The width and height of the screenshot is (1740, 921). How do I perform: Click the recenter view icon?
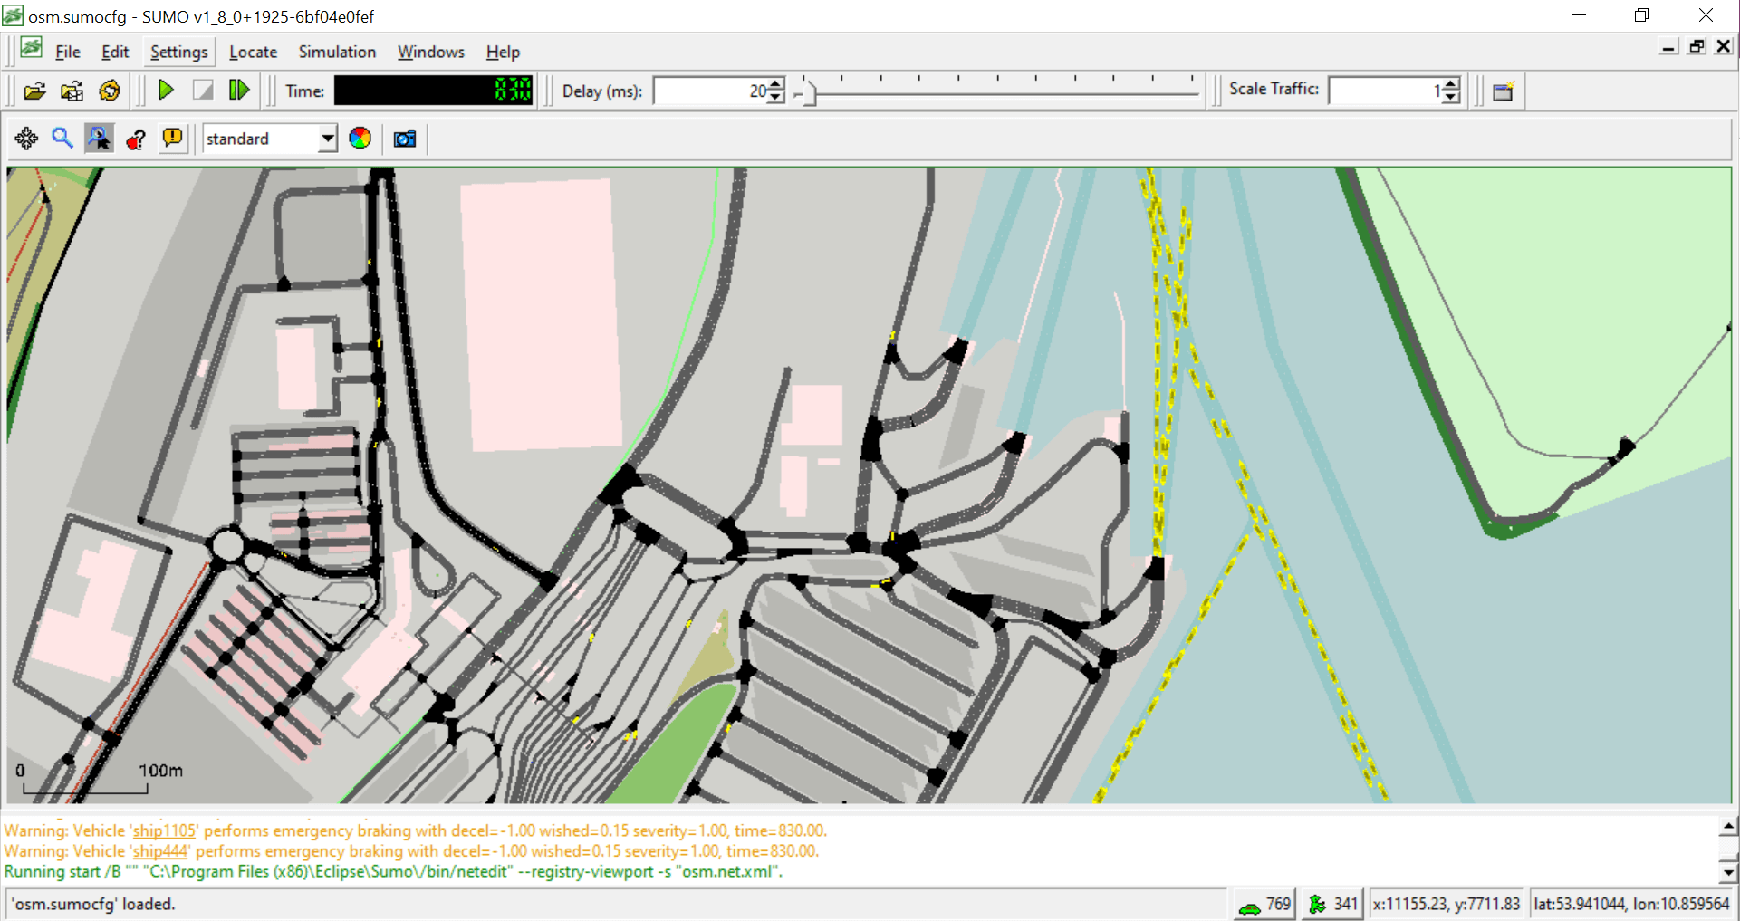26,139
